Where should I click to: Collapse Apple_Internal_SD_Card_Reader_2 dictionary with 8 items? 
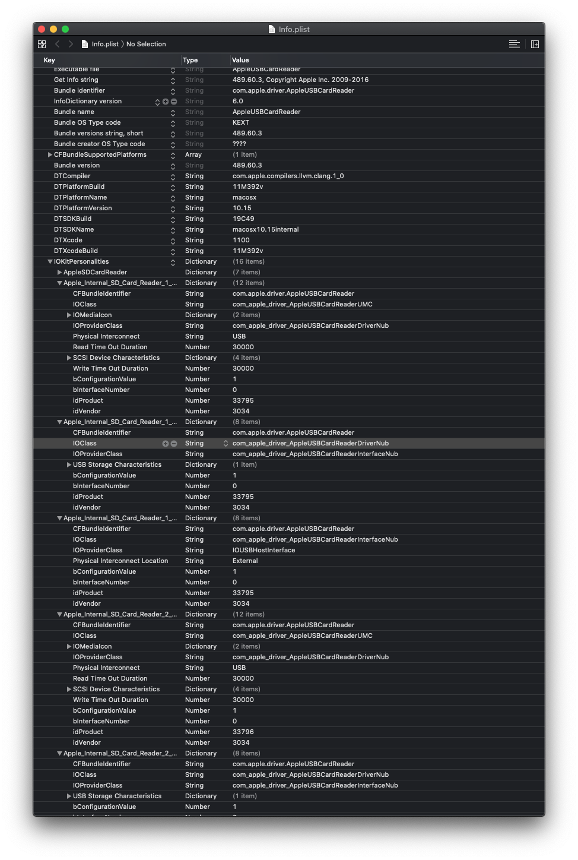[x=59, y=753]
